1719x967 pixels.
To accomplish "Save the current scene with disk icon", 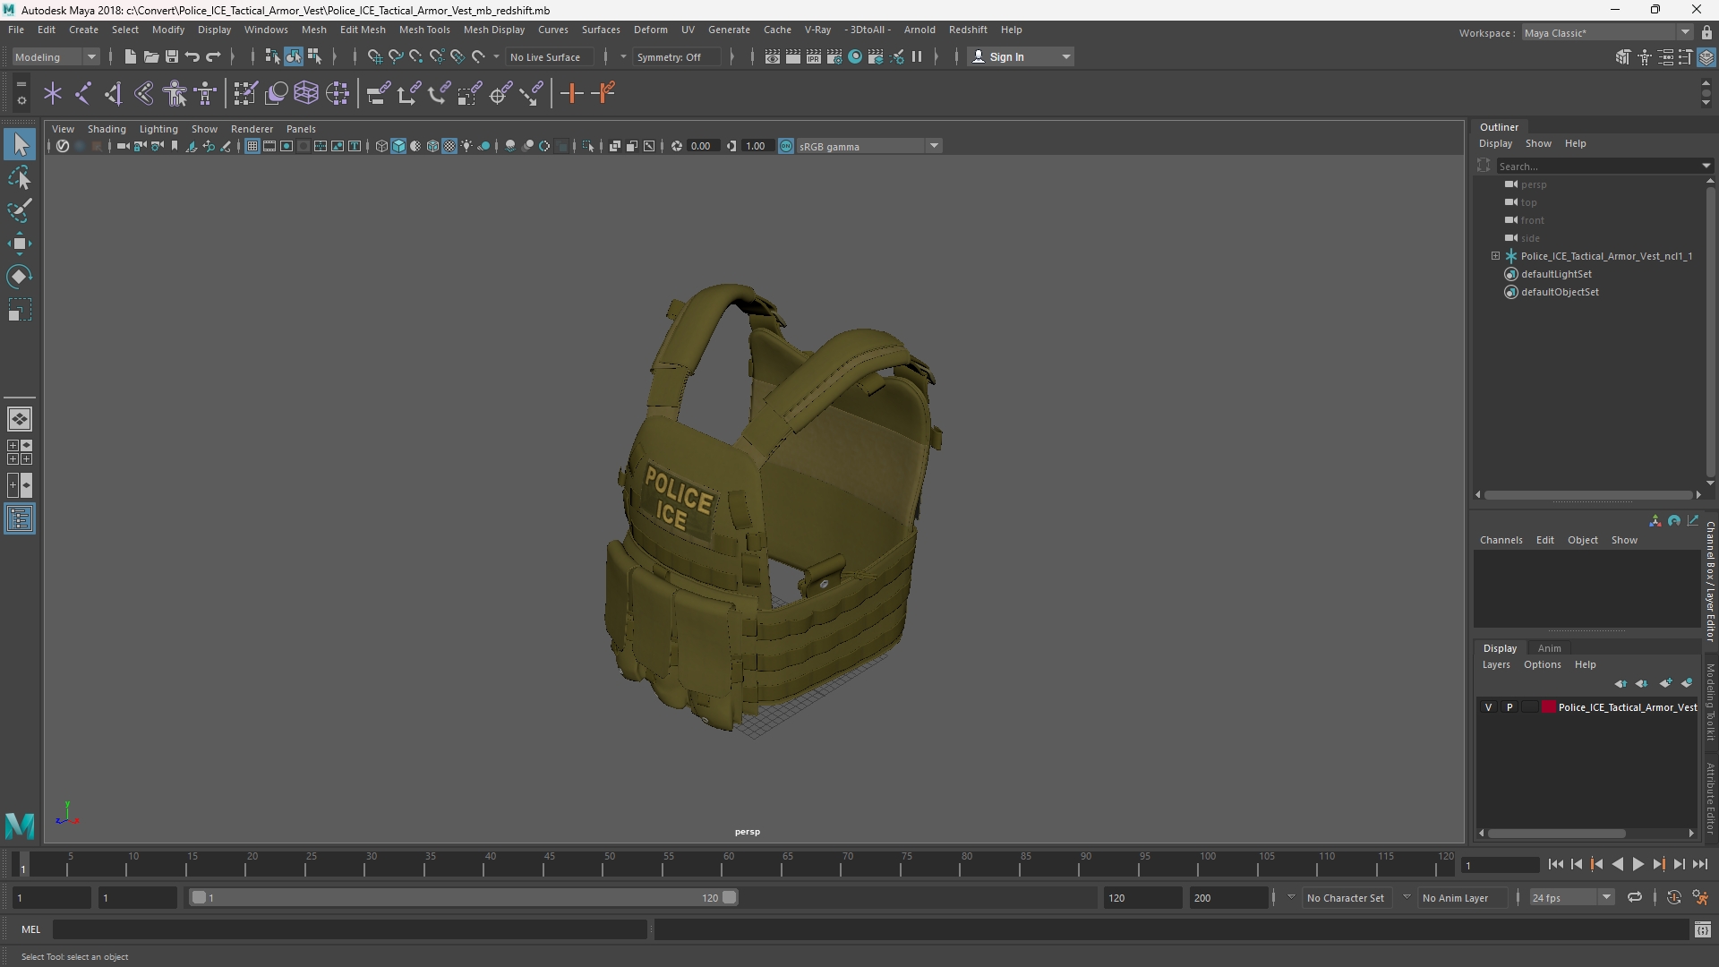I will 172,57.
